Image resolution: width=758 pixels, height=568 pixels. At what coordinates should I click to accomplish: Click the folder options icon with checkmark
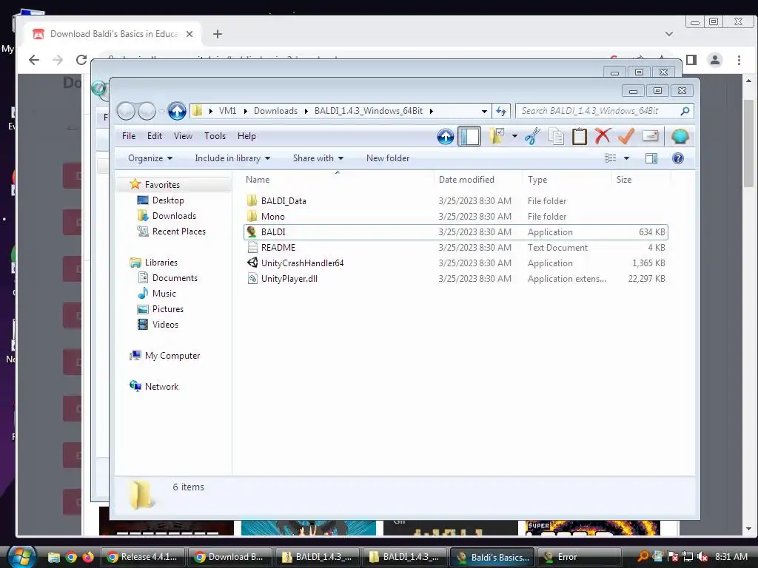[497, 136]
